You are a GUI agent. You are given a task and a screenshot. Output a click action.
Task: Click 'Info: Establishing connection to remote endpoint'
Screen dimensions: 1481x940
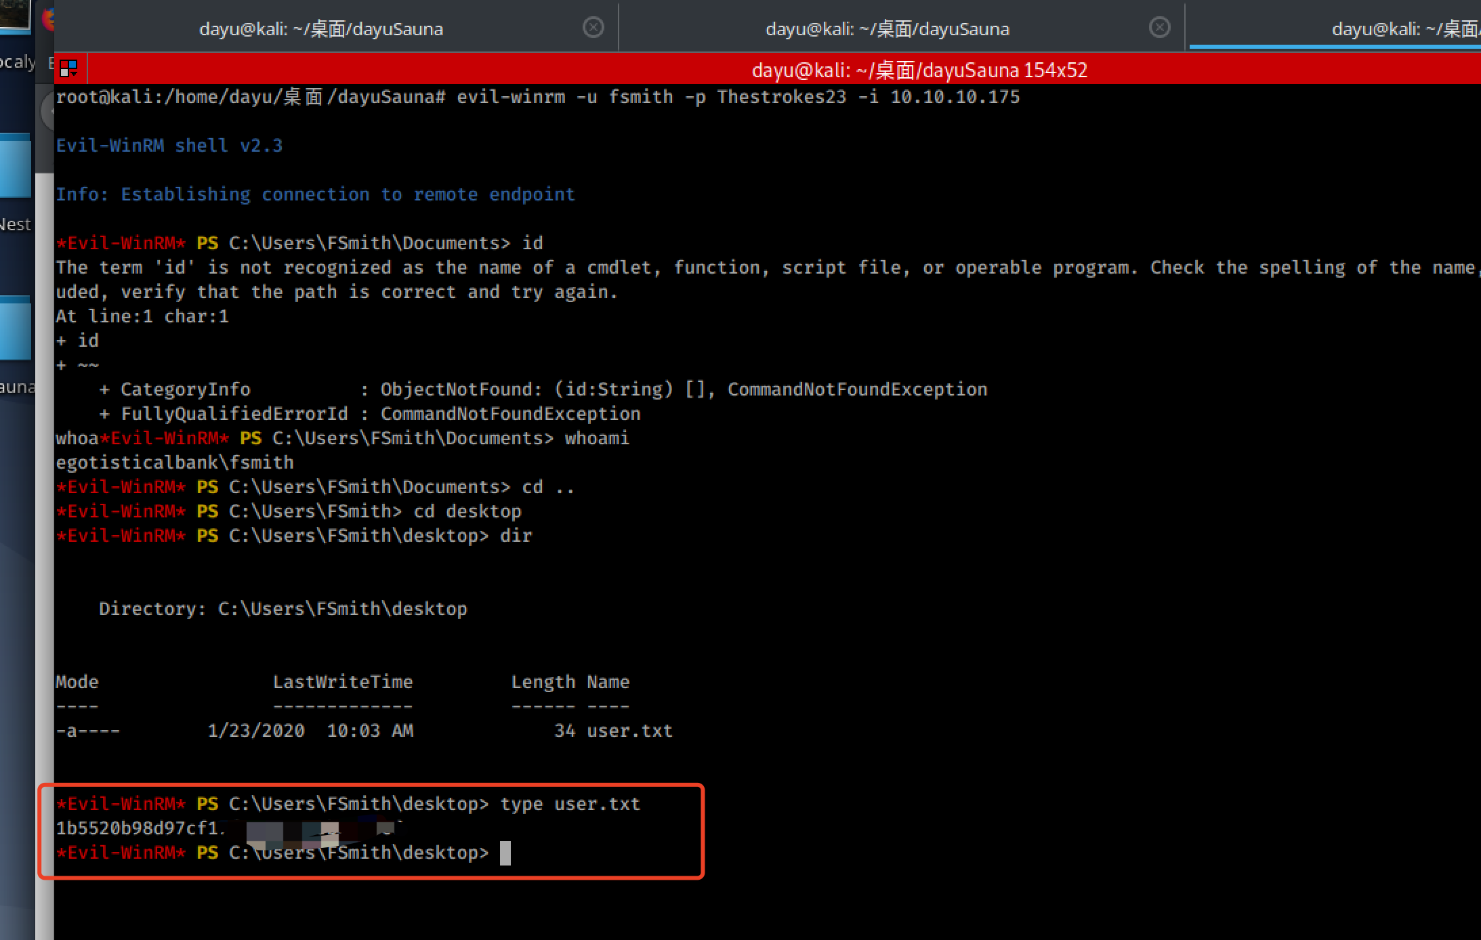point(315,194)
